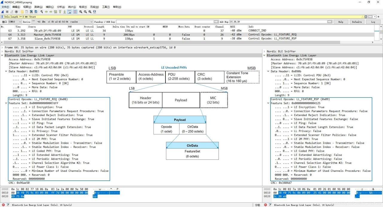This screenshot has width=383, height=207.
Task: Close this capture file
Action: click(31, 12)
